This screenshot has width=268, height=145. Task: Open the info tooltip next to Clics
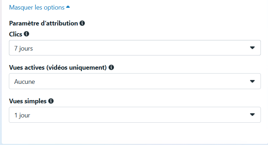pyautogui.click(x=26, y=34)
